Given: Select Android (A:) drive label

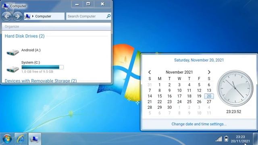Looking at the screenshot, I should (31, 50).
